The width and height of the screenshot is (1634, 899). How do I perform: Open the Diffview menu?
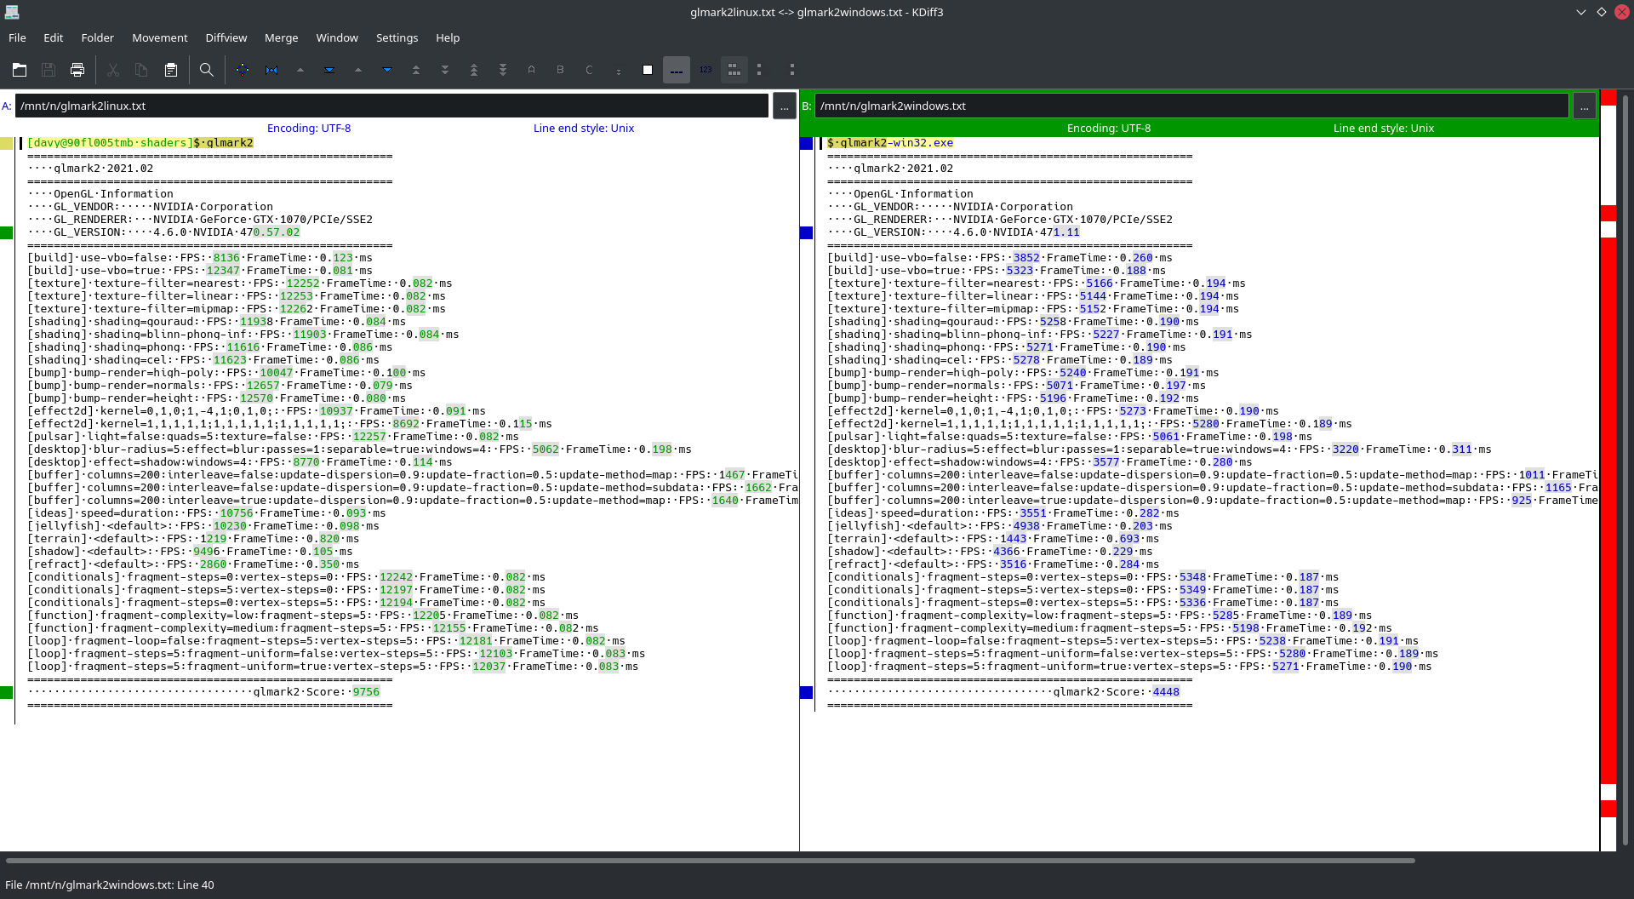pos(226,37)
